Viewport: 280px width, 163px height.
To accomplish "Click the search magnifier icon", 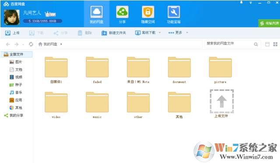I will 255,44.
